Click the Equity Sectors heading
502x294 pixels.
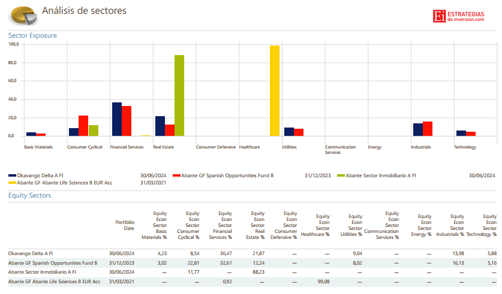tap(30, 195)
